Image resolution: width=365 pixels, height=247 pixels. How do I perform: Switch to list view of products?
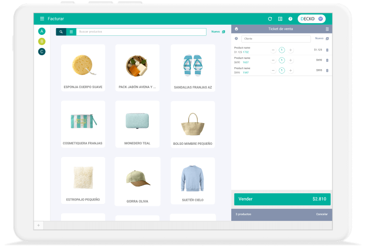click(71, 32)
